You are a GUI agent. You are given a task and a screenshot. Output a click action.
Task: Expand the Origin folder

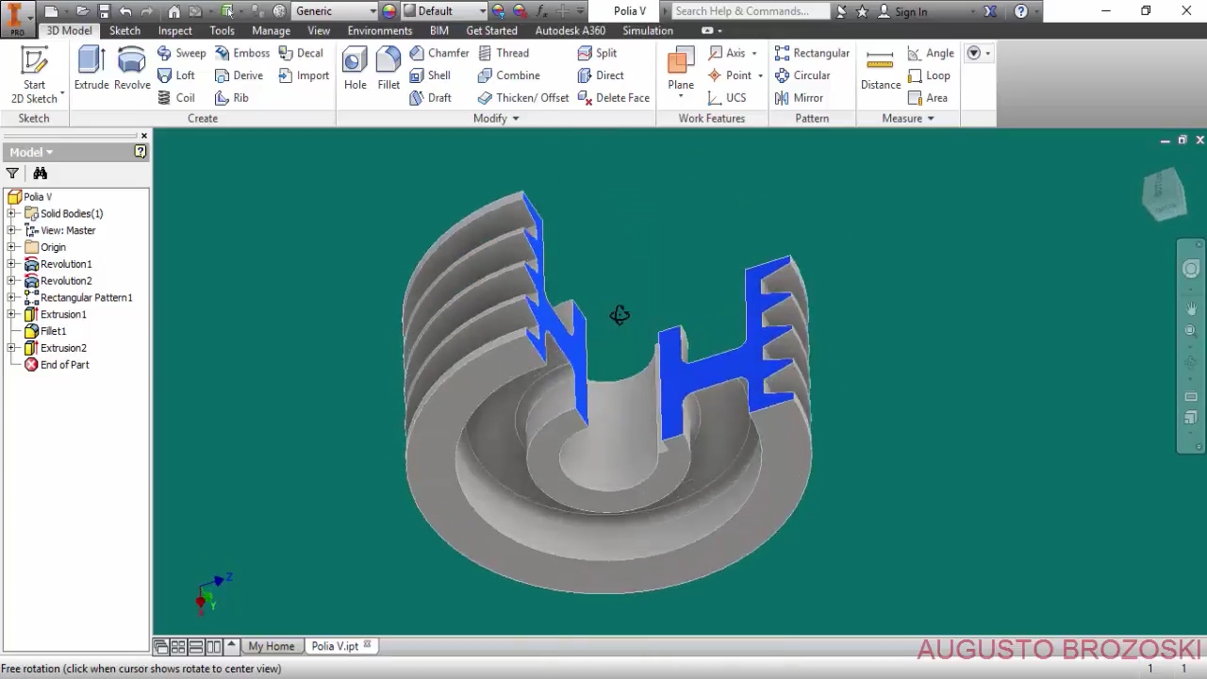[11, 247]
